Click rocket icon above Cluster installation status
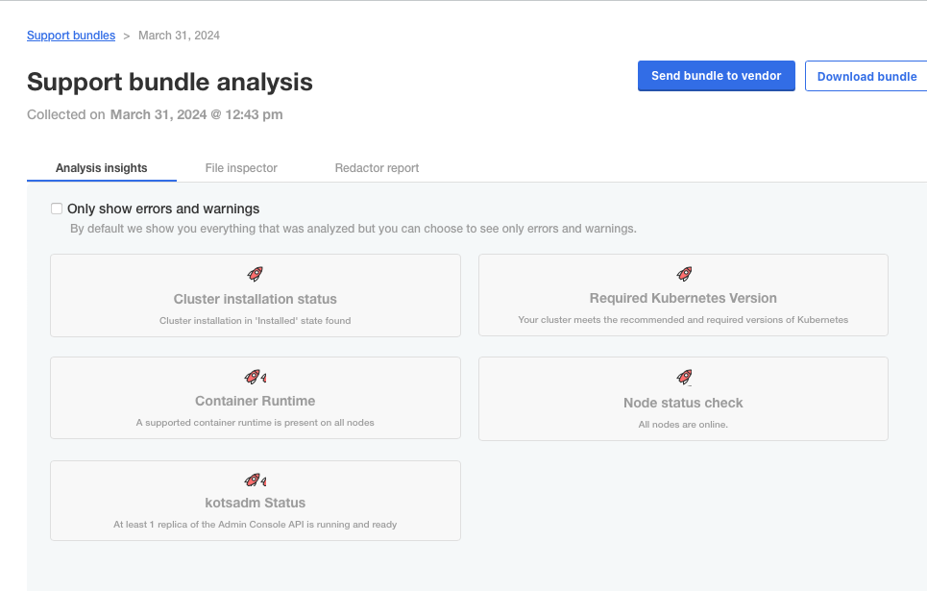927x591 pixels. 255,274
